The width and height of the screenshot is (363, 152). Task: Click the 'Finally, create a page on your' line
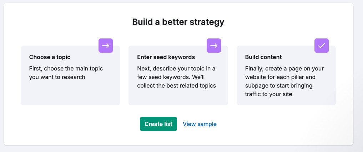pos(284,69)
